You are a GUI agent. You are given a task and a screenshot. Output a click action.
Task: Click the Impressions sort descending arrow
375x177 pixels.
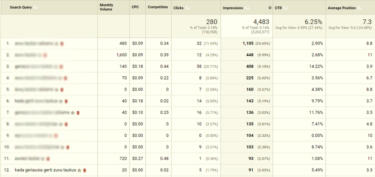[x=270, y=7]
